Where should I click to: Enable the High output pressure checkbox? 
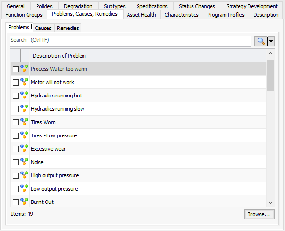coord(16,175)
